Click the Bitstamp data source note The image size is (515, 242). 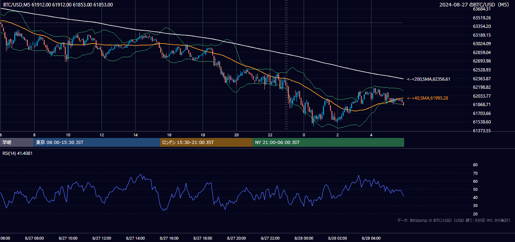point(454,221)
